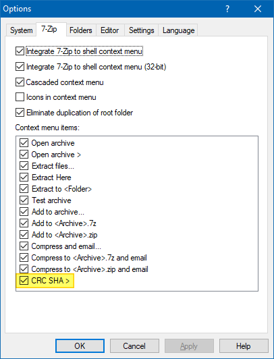The width and height of the screenshot is (274, 359).
Task: Open Help for the options
Action: 244,346
